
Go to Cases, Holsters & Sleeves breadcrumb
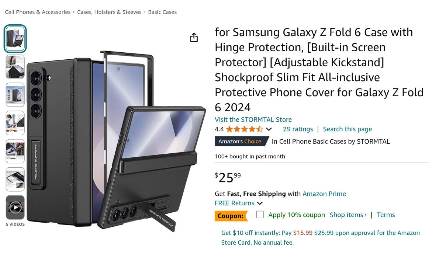pyautogui.click(x=109, y=12)
